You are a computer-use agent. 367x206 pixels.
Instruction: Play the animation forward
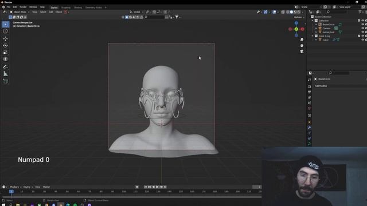[157, 187]
